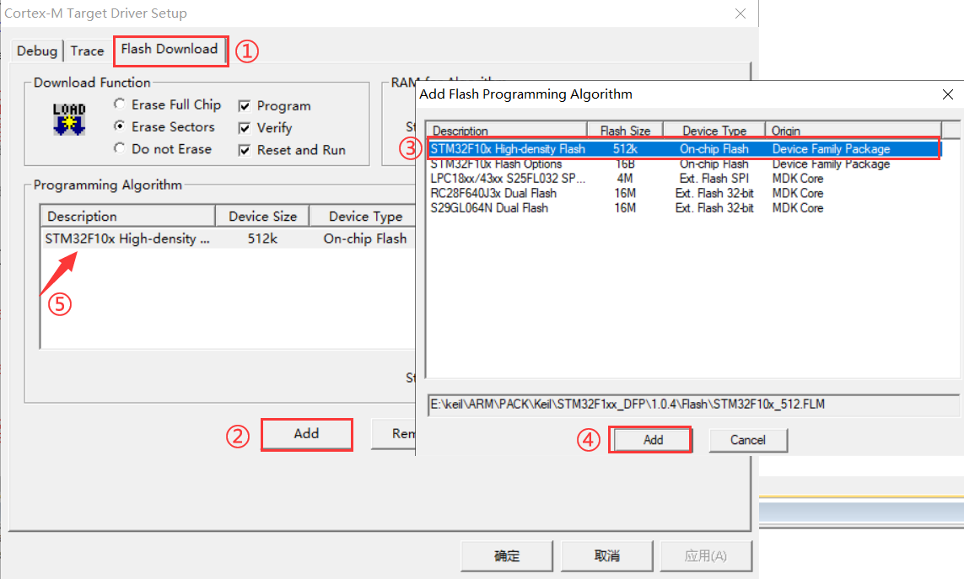Click the Device Size column header
Screen dimensions: 964x579
click(x=262, y=217)
